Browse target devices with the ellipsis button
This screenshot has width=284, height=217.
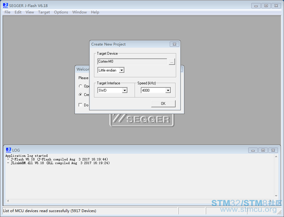click(x=172, y=61)
